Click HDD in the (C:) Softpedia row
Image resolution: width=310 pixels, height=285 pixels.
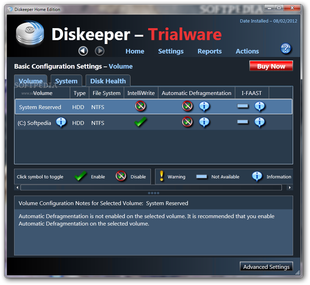click(x=78, y=123)
